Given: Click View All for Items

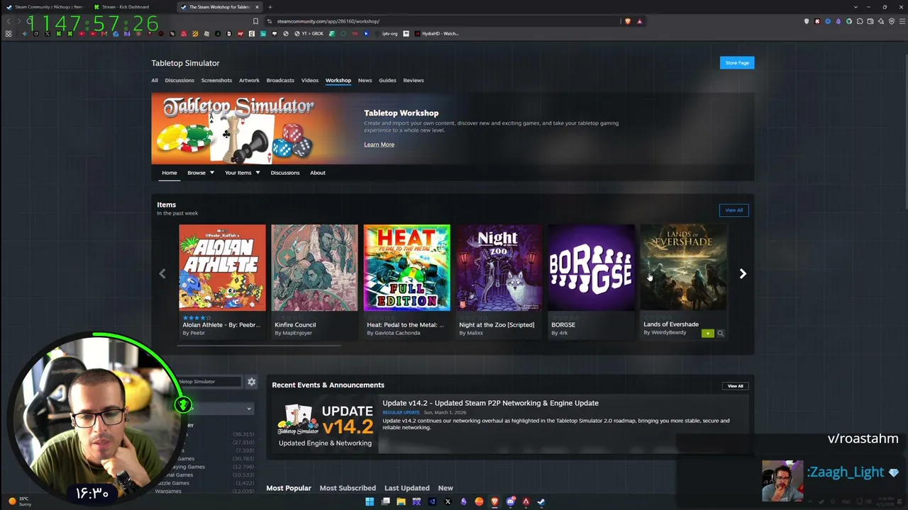Looking at the screenshot, I should (x=733, y=210).
